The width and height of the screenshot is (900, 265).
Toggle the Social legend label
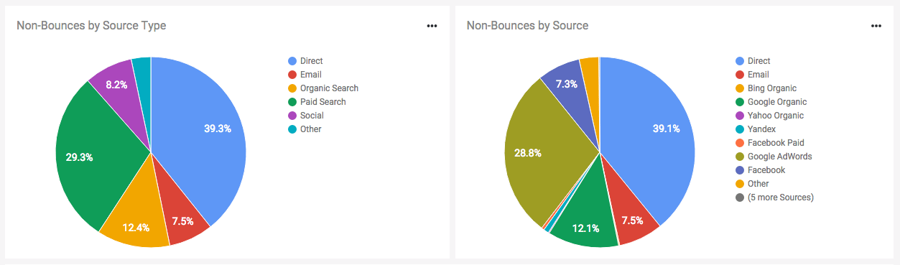(312, 116)
